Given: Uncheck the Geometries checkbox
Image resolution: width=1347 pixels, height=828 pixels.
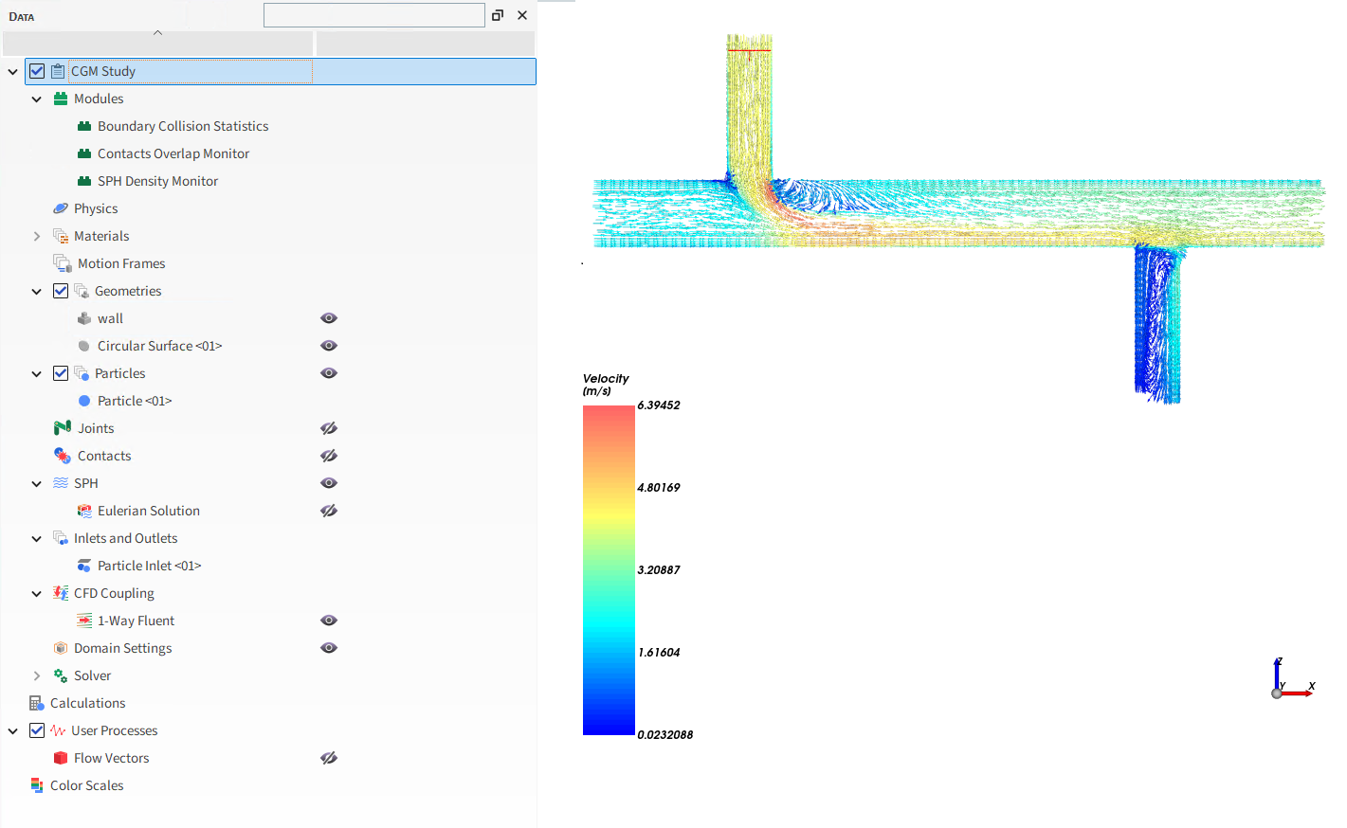Looking at the screenshot, I should click(61, 291).
